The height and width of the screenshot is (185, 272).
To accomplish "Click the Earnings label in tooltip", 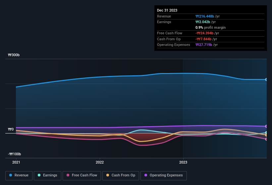I will (164, 22).
